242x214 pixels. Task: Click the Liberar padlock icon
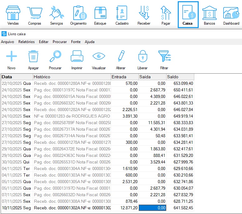click(142, 57)
